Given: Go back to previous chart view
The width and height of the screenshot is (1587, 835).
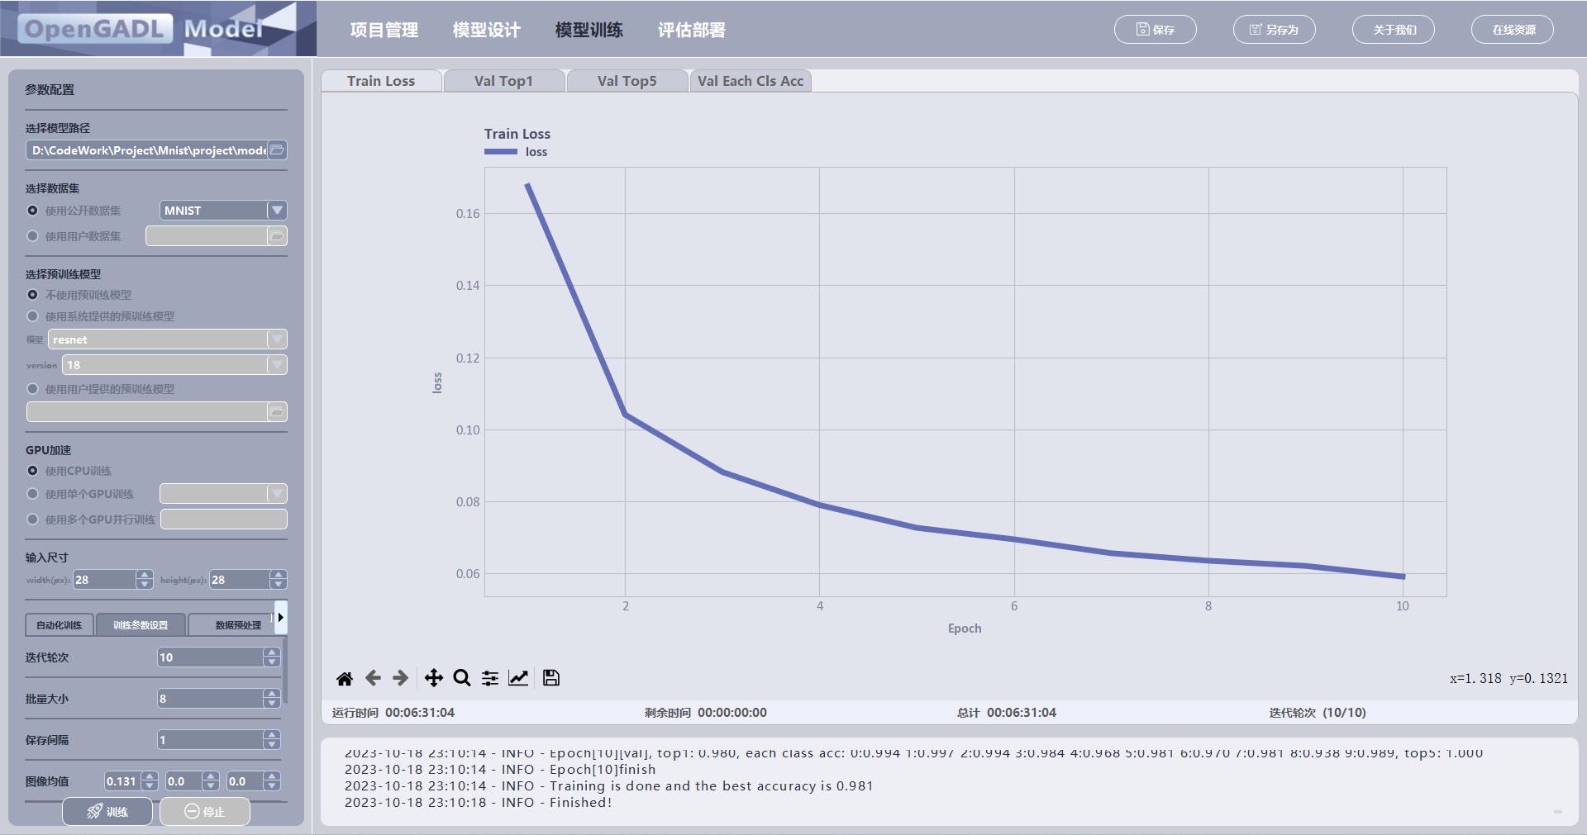Looking at the screenshot, I should [373, 678].
